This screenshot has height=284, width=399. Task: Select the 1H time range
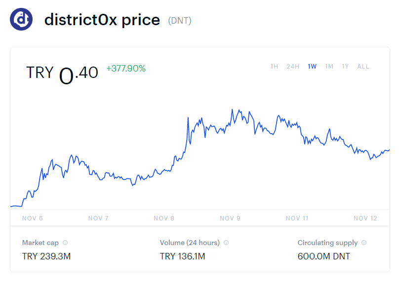tap(274, 67)
